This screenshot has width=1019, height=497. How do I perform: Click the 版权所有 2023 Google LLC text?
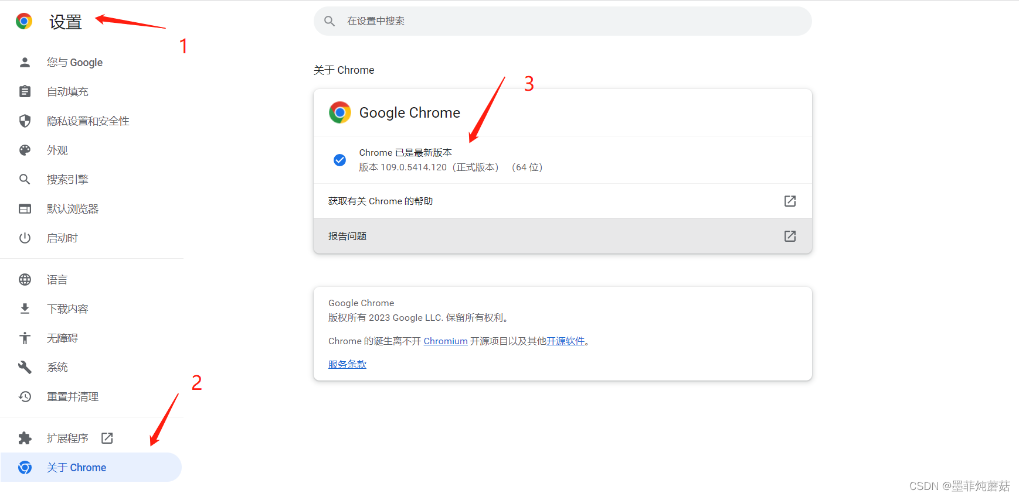419,317
